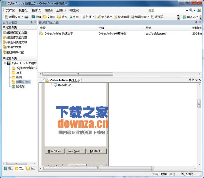Select the CyberArticle 快速上手 article row
This screenshot has height=178, width=204.
pyautogui.click(x=120, y=34)
